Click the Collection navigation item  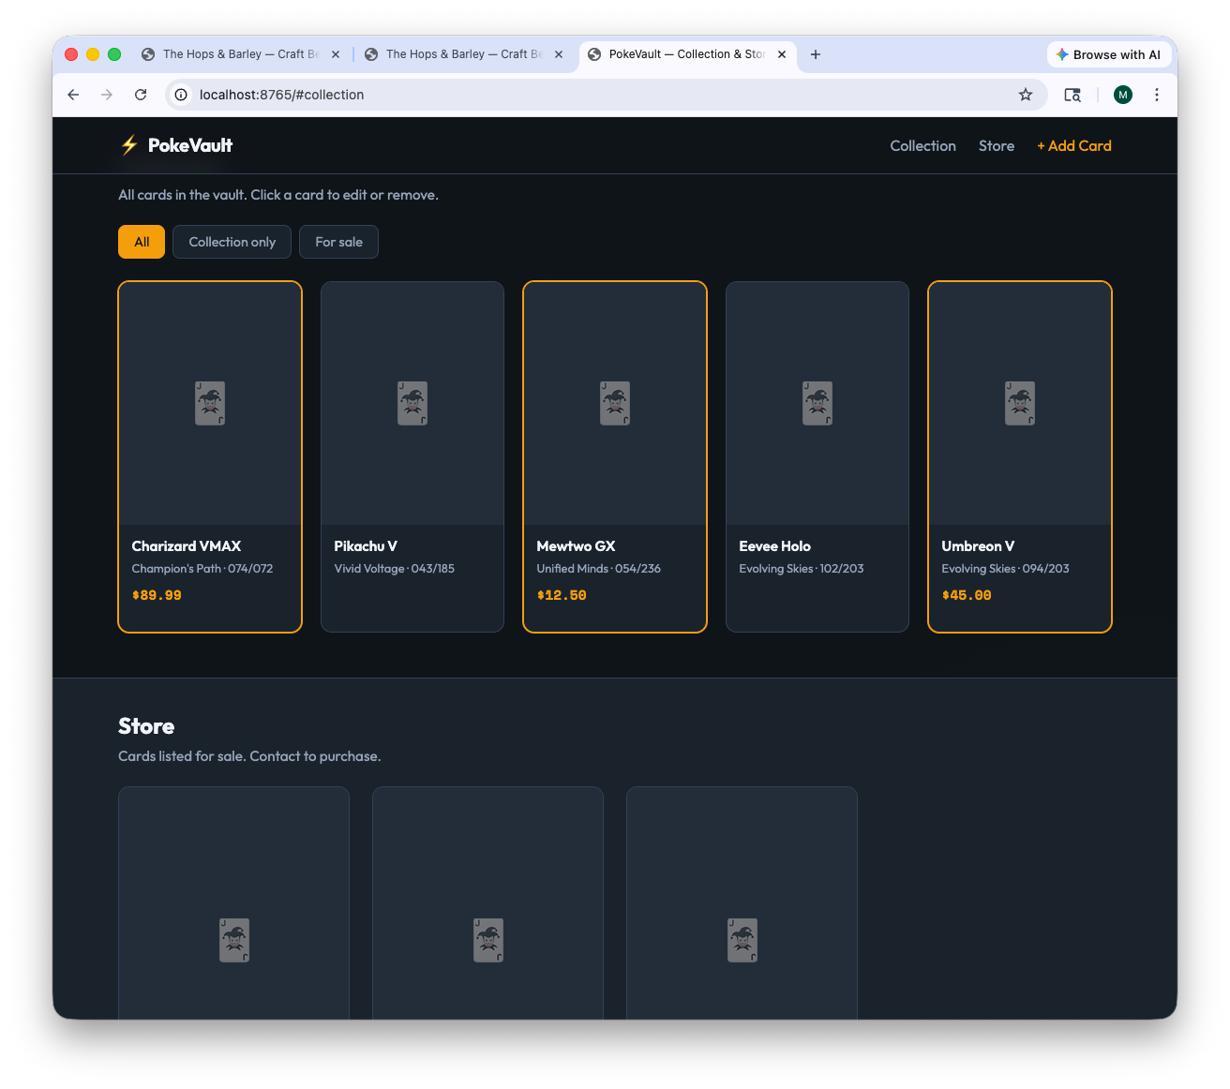click(922, 145)
